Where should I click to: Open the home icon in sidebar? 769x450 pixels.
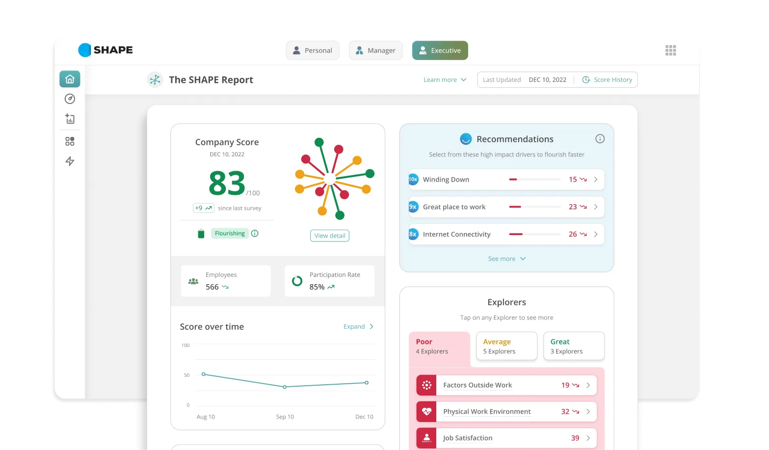pos(70,79)
